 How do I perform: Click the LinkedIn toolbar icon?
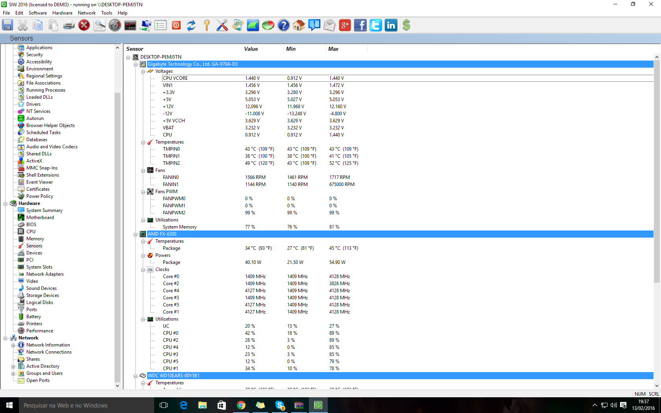(x=391, y=25)
